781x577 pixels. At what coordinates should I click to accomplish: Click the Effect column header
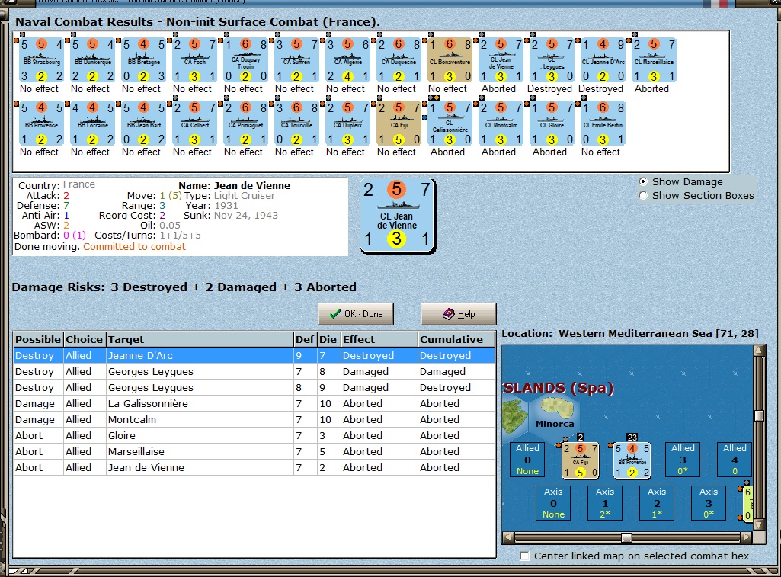click(379, 339)
